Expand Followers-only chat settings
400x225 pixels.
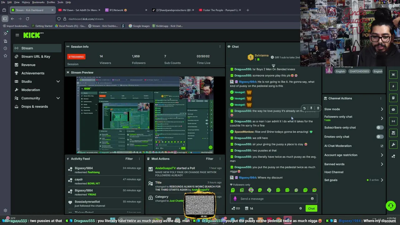point(382,118)
